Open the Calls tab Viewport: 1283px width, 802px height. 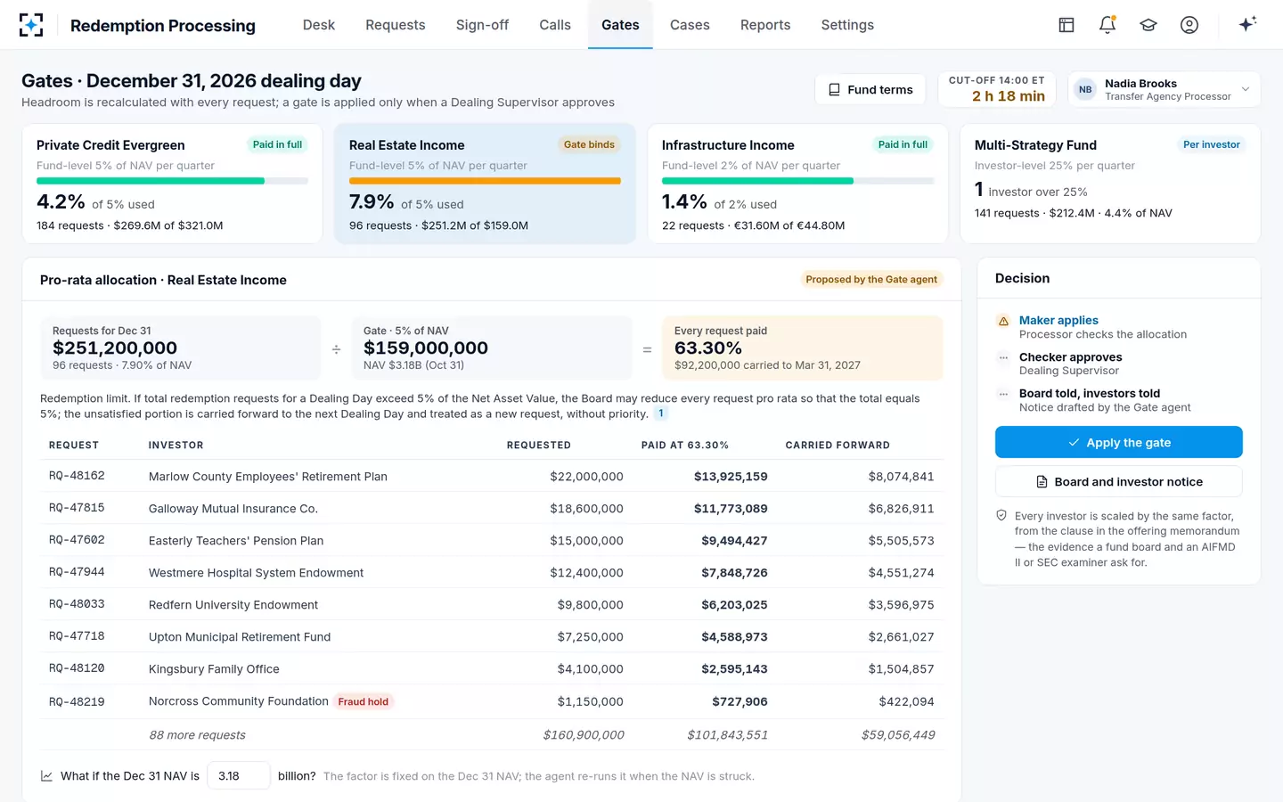pos(555,25)
